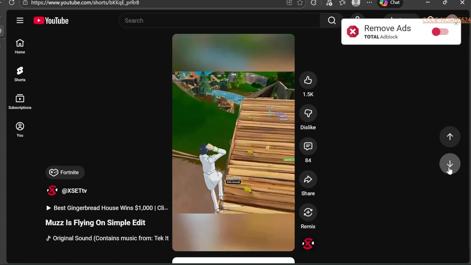This screenshot has width=471, height=265.
Task: Open the media control music icon
Action: pos(329,3)
